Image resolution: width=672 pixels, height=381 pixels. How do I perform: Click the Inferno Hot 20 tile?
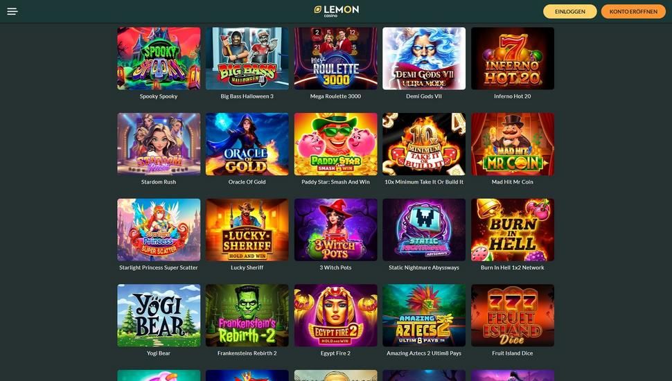point(513,58)
